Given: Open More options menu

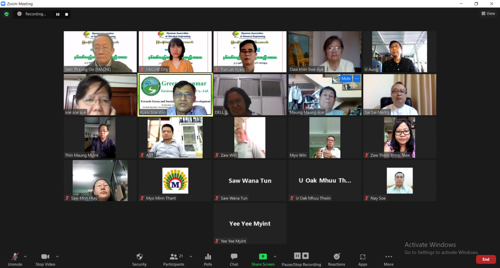Looking at the screenshot, I should pyautogui.click(x=388, y=259).
